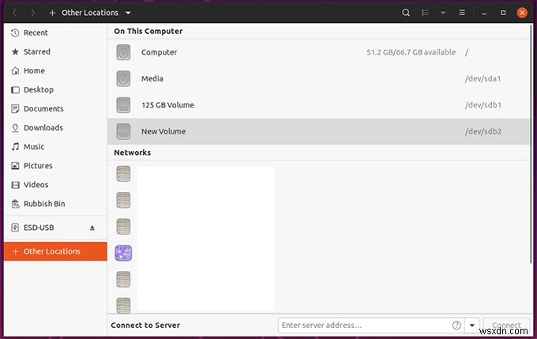The width and height of the screenshot is (537, 339).
Task: Click the ESD-USB device icon
Action: coord(15,228)
